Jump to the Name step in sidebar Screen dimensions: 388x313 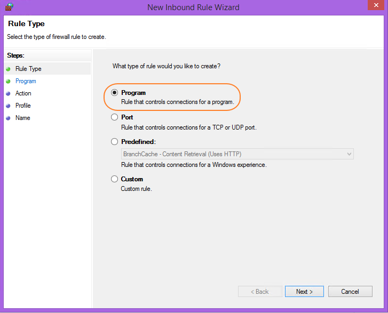(23, 118)
